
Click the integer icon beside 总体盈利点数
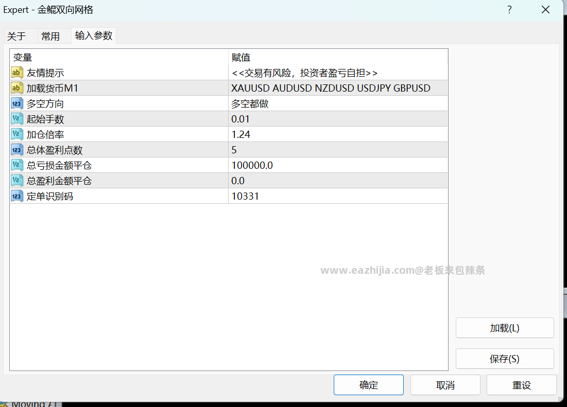click(17, 150)
